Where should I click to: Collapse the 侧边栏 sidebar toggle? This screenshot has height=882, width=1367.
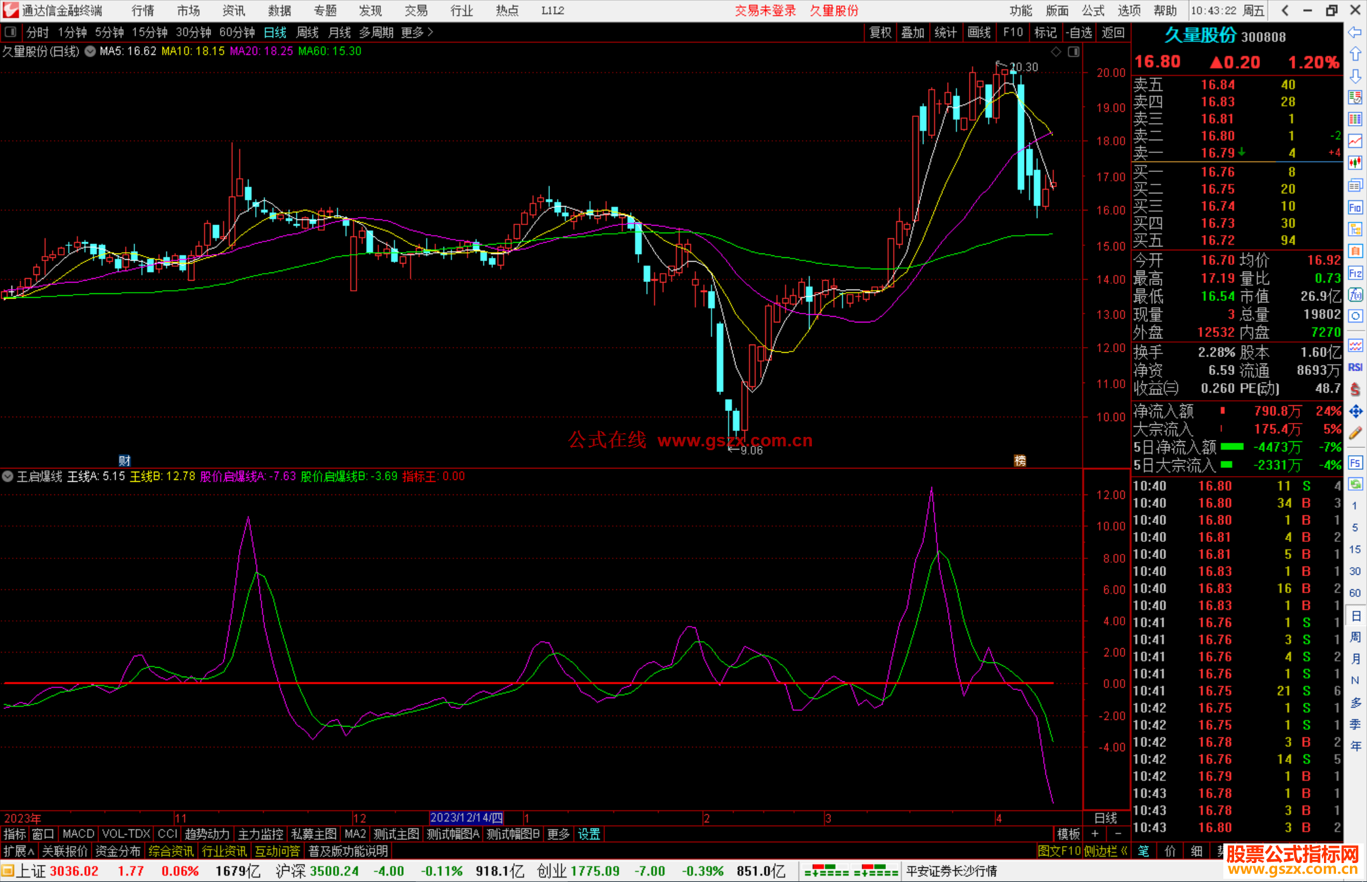click(x=1105, y=851)
